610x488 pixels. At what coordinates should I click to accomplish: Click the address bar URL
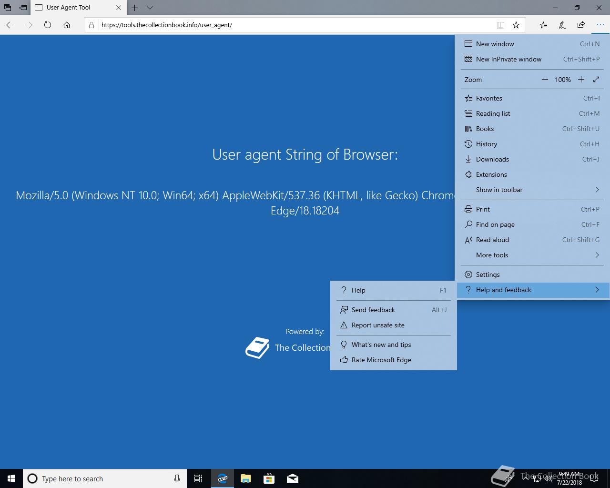[x=167, y=25]
